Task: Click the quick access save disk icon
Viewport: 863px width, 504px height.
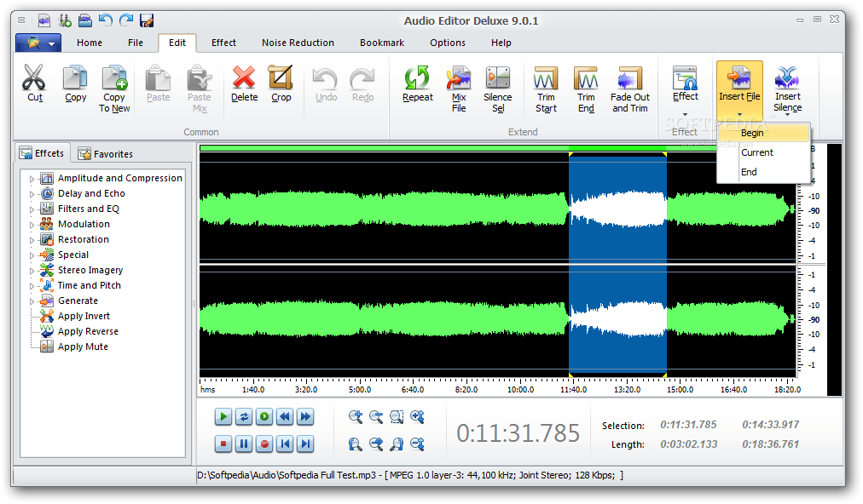Action: [147, 20]
